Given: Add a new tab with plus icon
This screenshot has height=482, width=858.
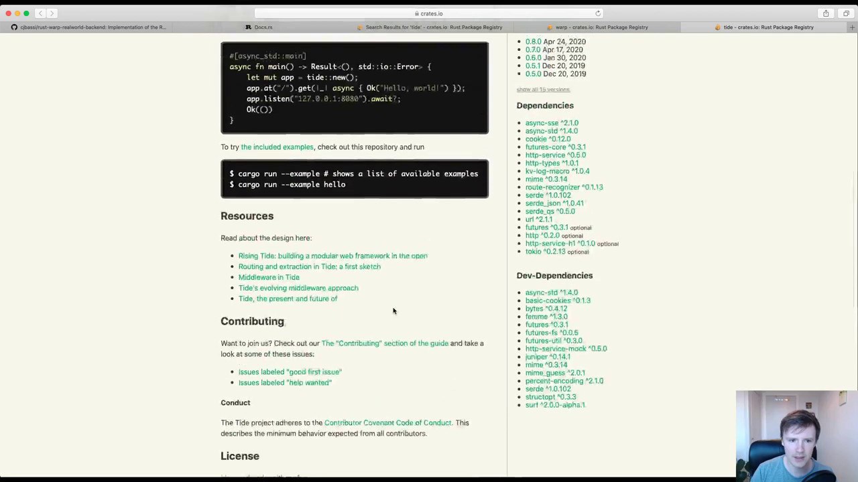Looking at the screenshot, I should pos(852,27).
